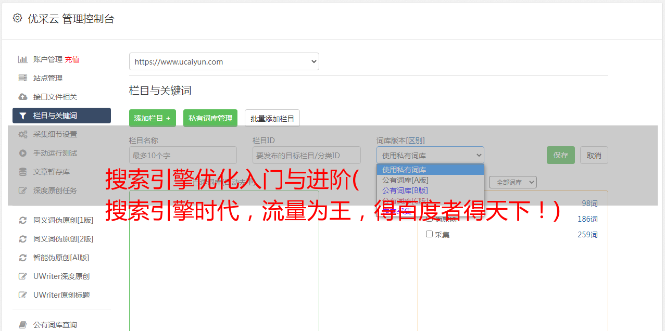The height and width of the screenshot is (331, 665).
Task: Click the funnel icon for 栏目与关键词
Action: [23, 116]
